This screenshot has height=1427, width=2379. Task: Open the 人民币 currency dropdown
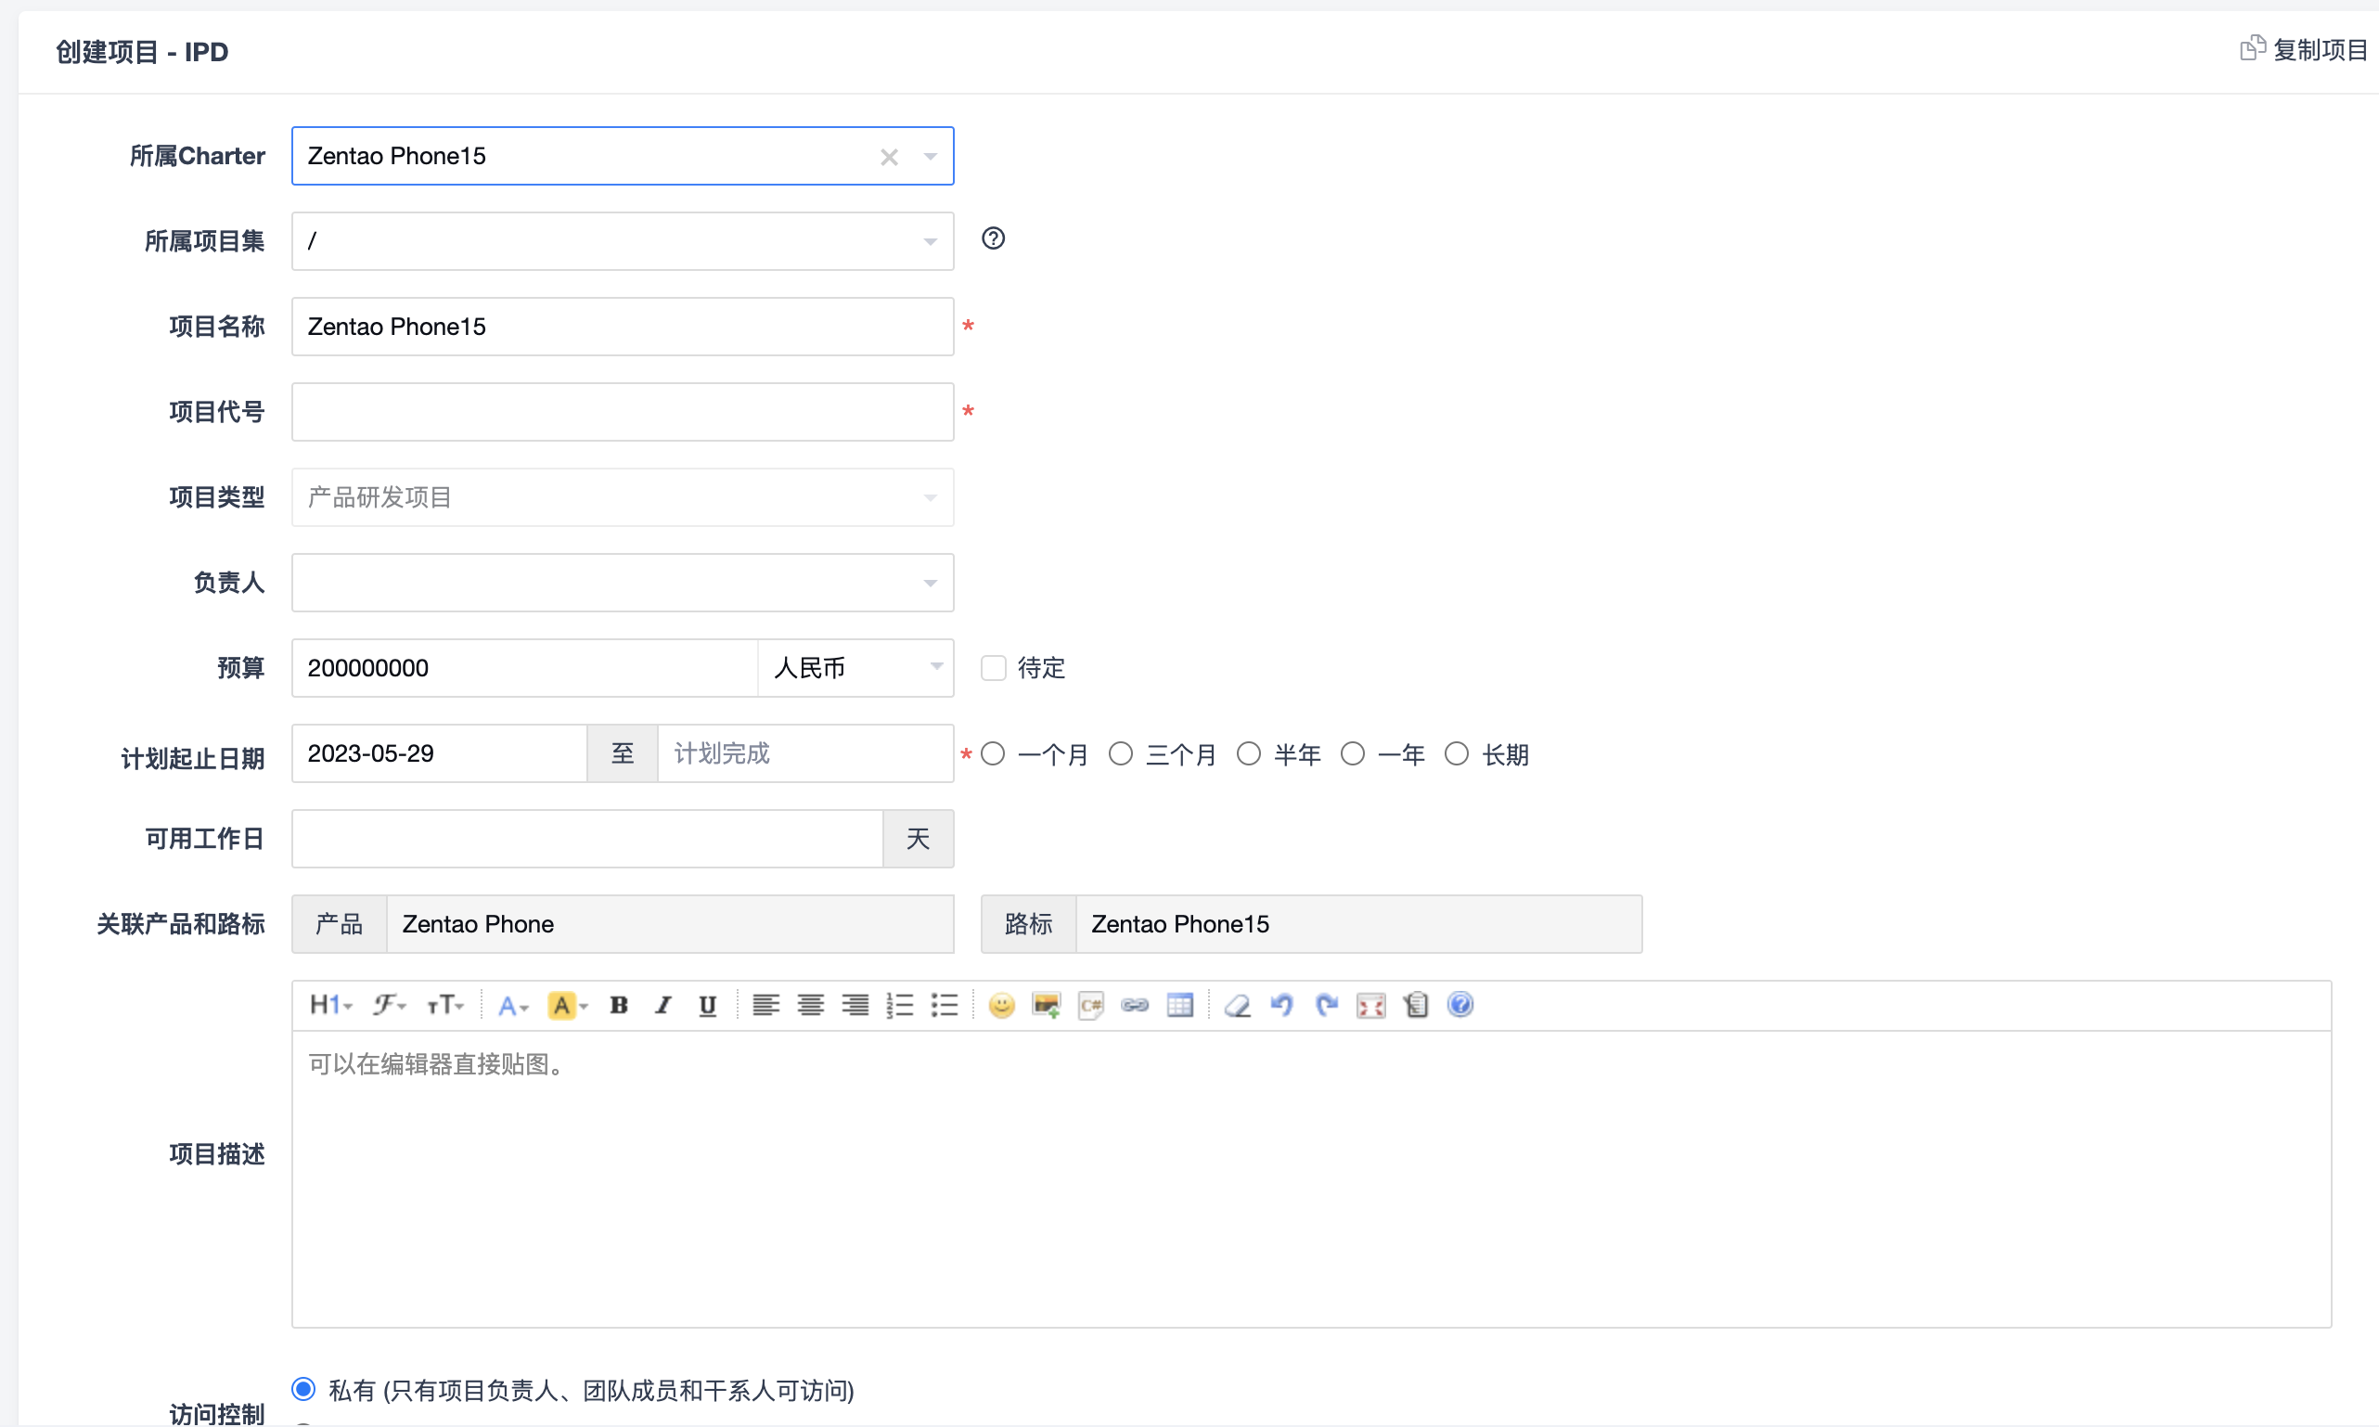(x=855, y=667)
